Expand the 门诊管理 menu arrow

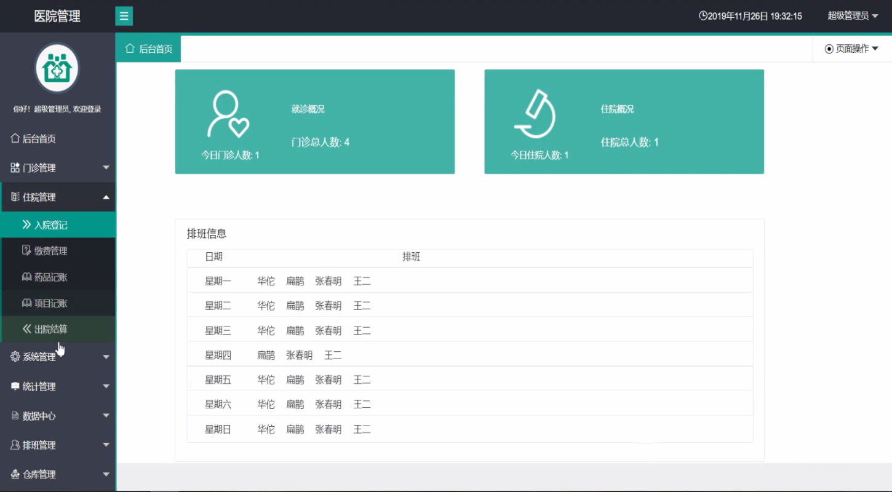tap(106, 168)
